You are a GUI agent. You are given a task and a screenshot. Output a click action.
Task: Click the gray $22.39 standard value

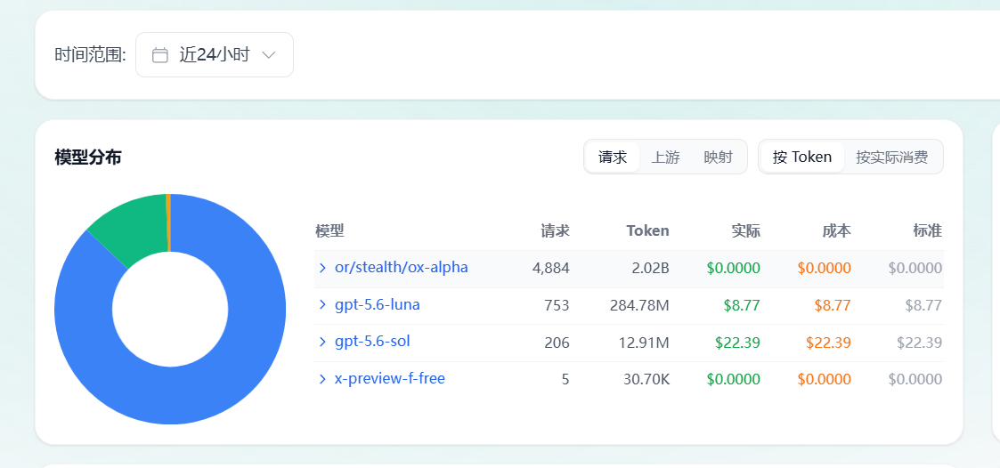(x=919, y=343)
